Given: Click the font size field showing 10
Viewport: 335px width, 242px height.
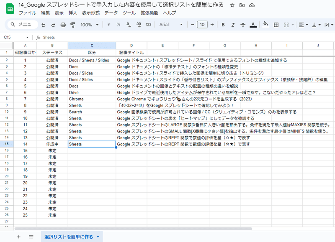Looking at the screenshot, I should click(202, 25).
